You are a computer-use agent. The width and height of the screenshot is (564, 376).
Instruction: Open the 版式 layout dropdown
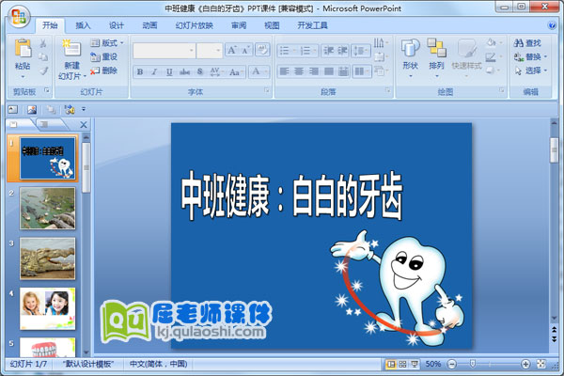[106, 43]
